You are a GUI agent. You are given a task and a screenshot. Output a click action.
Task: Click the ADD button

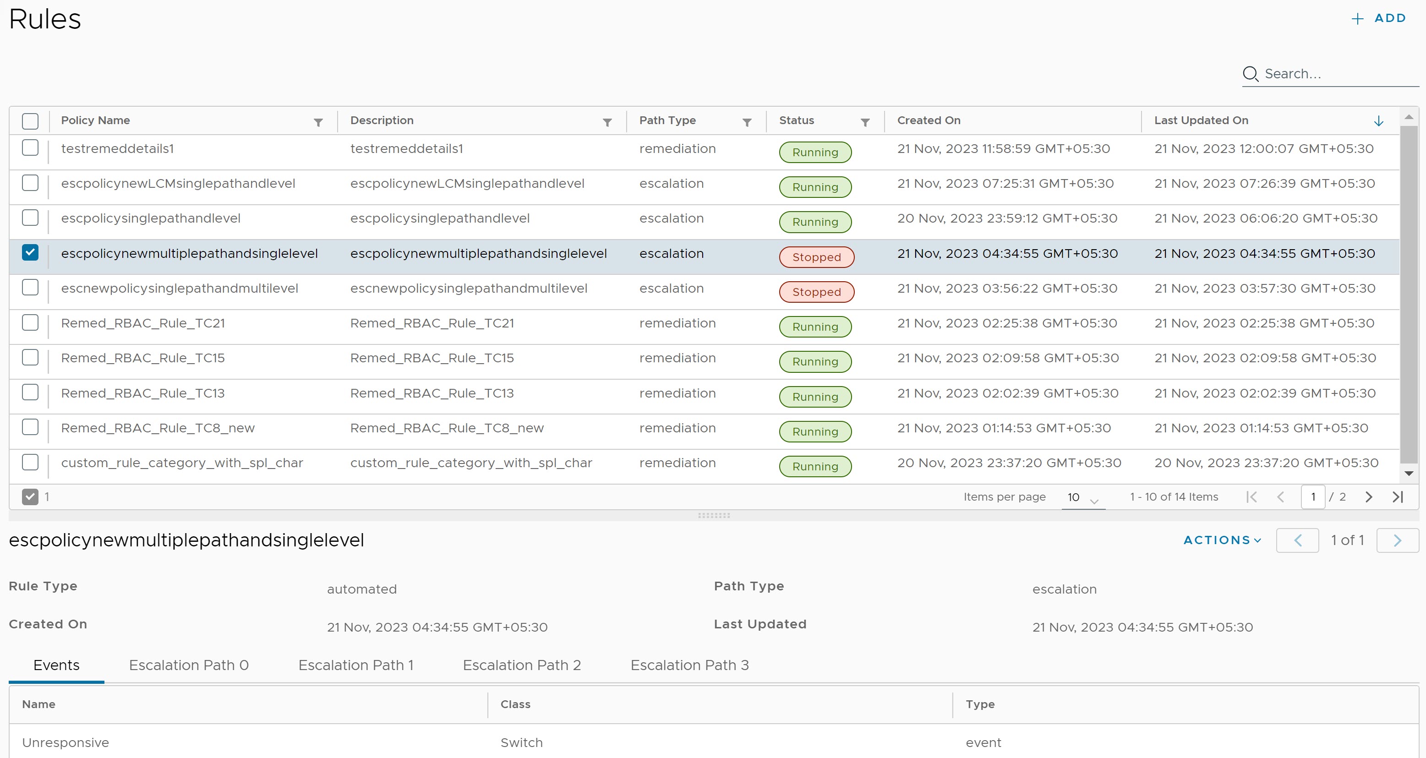point(1378,18)
